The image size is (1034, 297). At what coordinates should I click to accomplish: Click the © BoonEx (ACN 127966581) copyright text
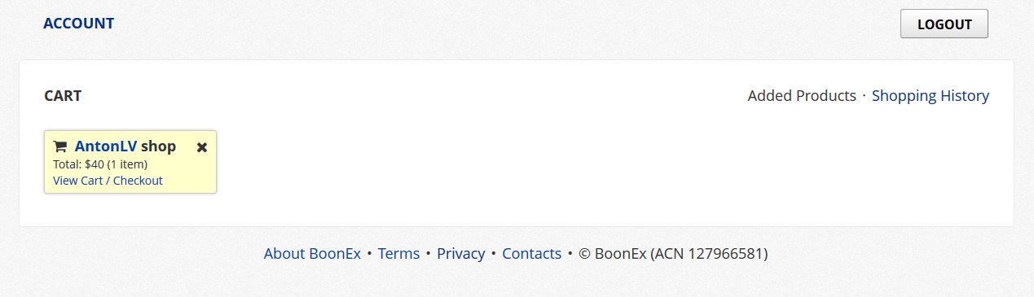(x=673, y=253)
